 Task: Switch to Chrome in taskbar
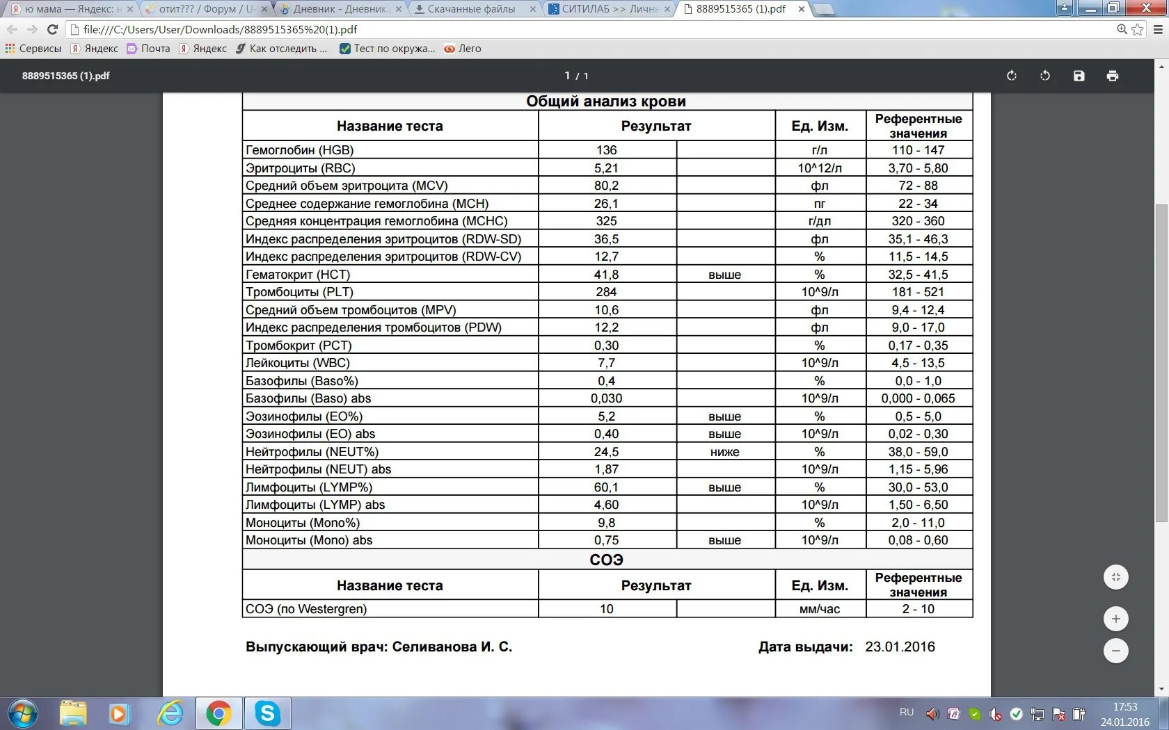coord(219,714)
